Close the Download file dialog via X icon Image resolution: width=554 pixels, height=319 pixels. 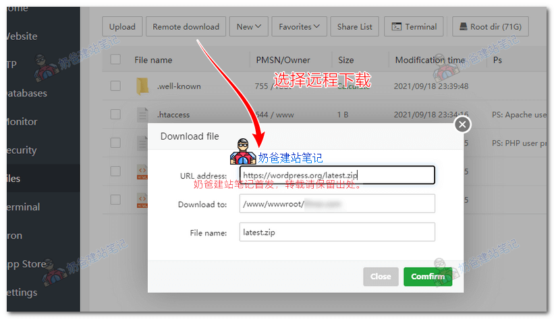[462, 125]
